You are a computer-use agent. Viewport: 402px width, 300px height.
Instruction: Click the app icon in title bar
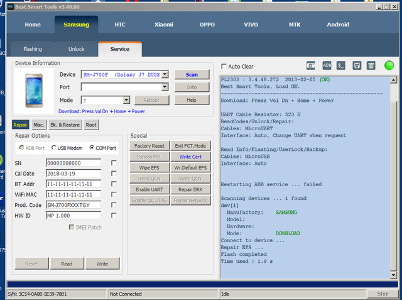[x=11, y=7]
